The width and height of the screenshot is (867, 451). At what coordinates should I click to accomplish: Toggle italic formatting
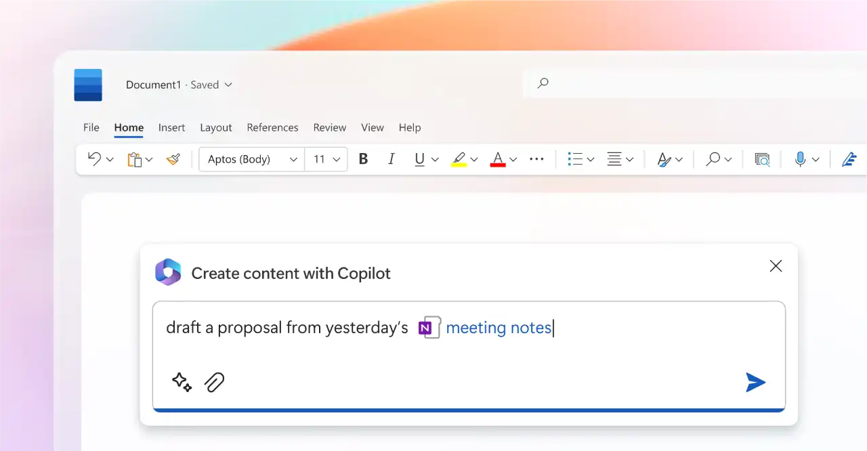pyautogui.click(x=391, y=159)
